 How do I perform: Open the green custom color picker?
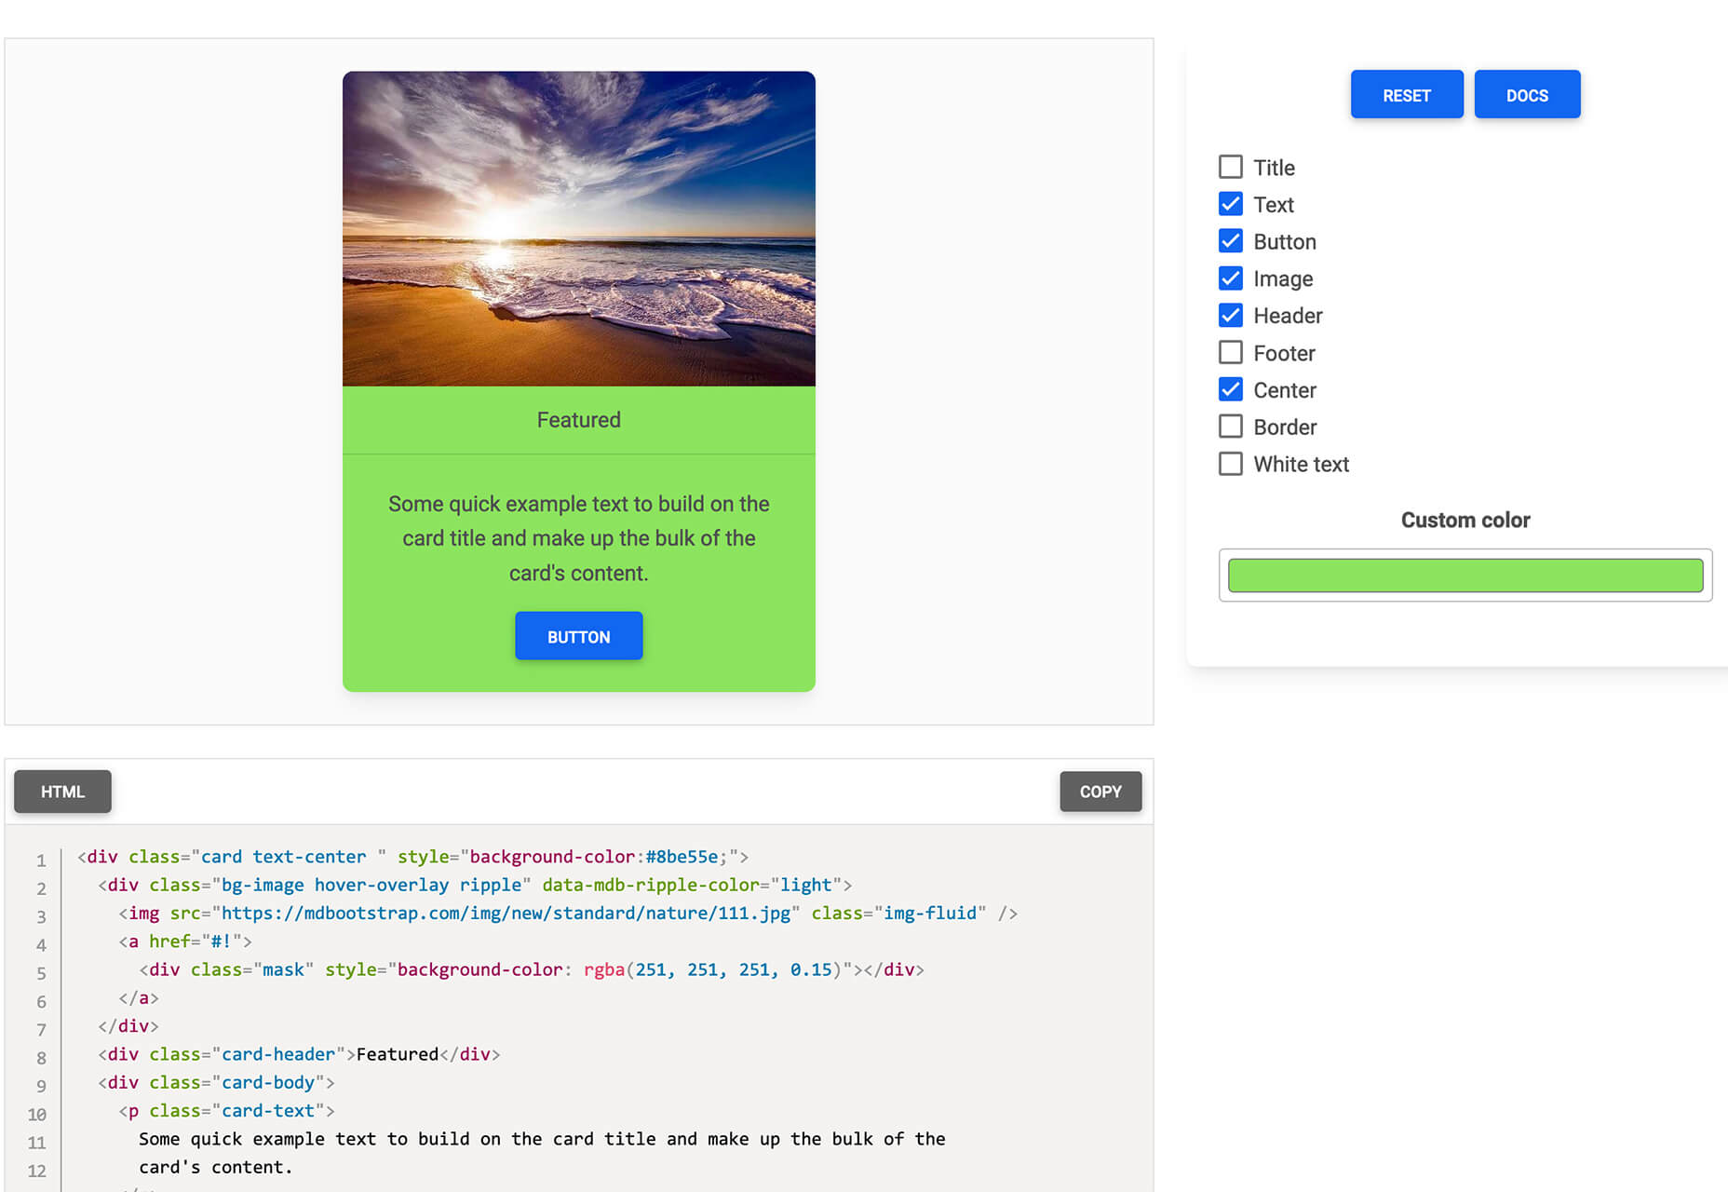pos(1465,576)
